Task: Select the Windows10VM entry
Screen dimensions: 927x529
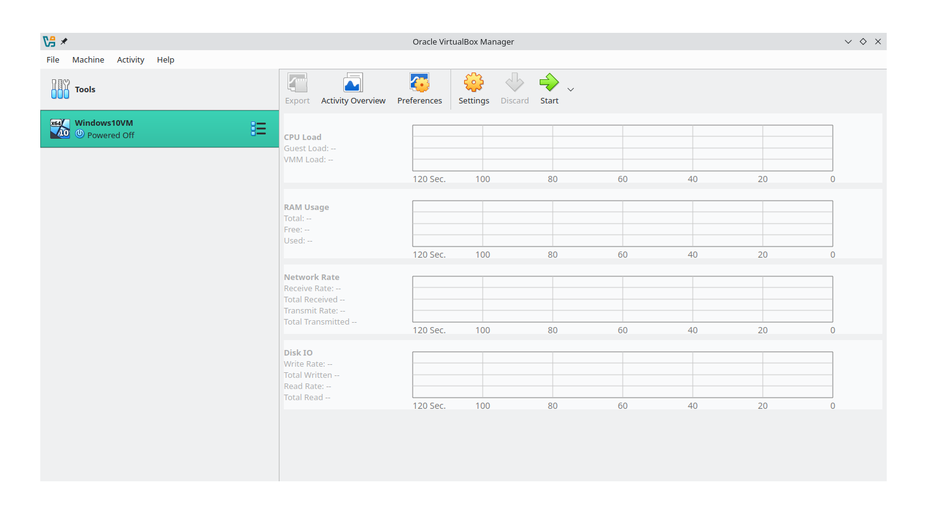Action: (x=160, y=129)
